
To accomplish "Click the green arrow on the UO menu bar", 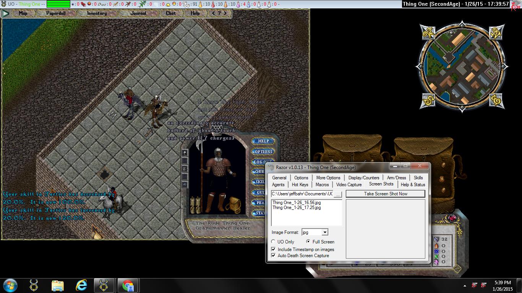I will click(x=5, y=13).
